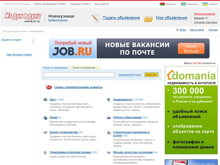Click the Новокузнецк city heading
Image resolution: width=220 pixels, height=165 pixels.
[61, 16]
